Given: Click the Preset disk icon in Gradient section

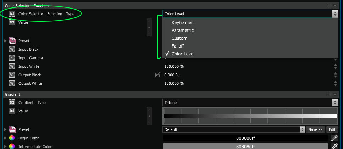Looking at the screenshot, I should (12, 129).
